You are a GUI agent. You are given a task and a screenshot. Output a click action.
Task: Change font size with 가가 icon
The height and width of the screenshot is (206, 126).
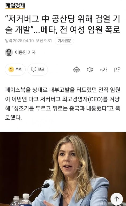pos(103,69)
